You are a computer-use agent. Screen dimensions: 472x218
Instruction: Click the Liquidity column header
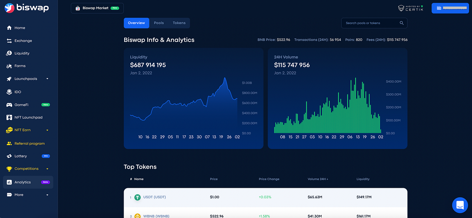point(363,179)
